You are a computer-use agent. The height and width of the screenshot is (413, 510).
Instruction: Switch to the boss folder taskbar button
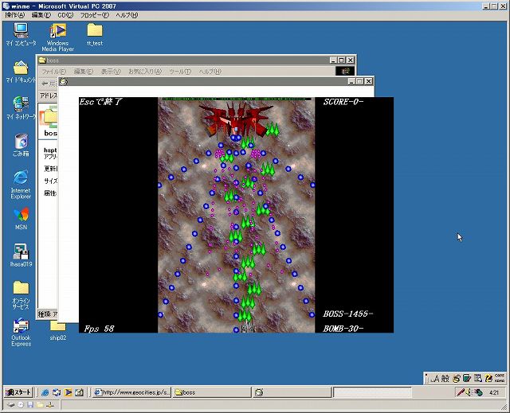point(212,392)
